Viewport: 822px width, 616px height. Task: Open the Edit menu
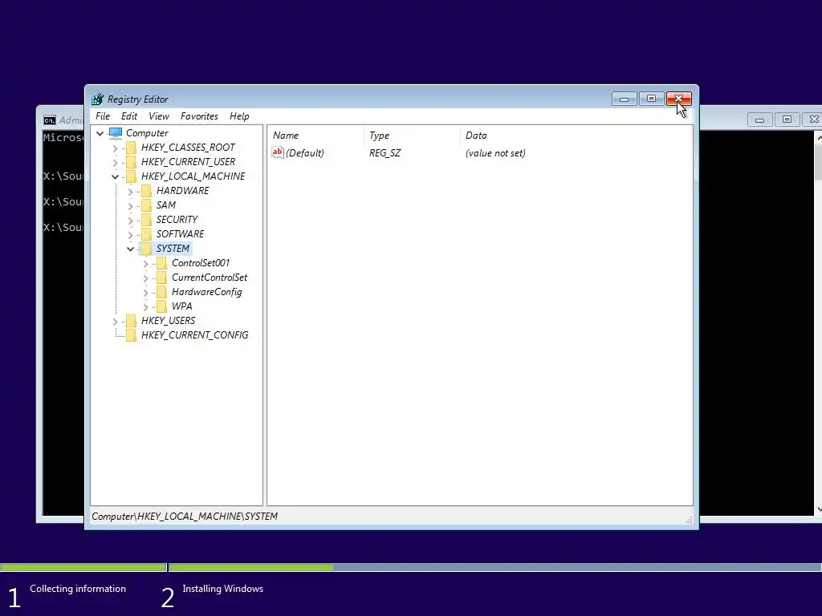[129, 116]
